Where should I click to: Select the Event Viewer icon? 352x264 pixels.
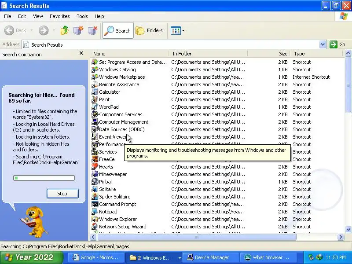(x=95, y=137)
